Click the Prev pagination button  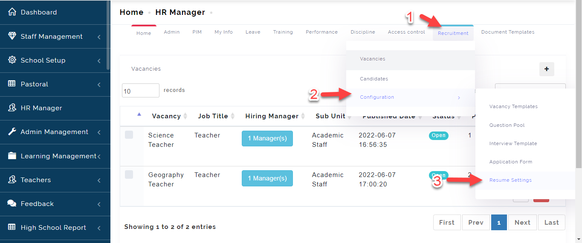[x=476, y=223]
